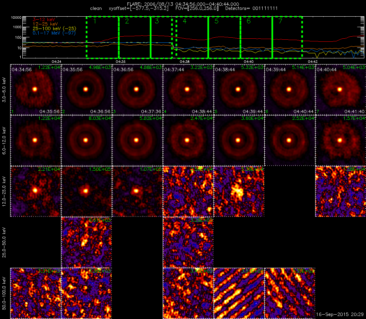Select interval marker 1 on the light curve
The image size is (366, 319).
[x=95, y=21]
